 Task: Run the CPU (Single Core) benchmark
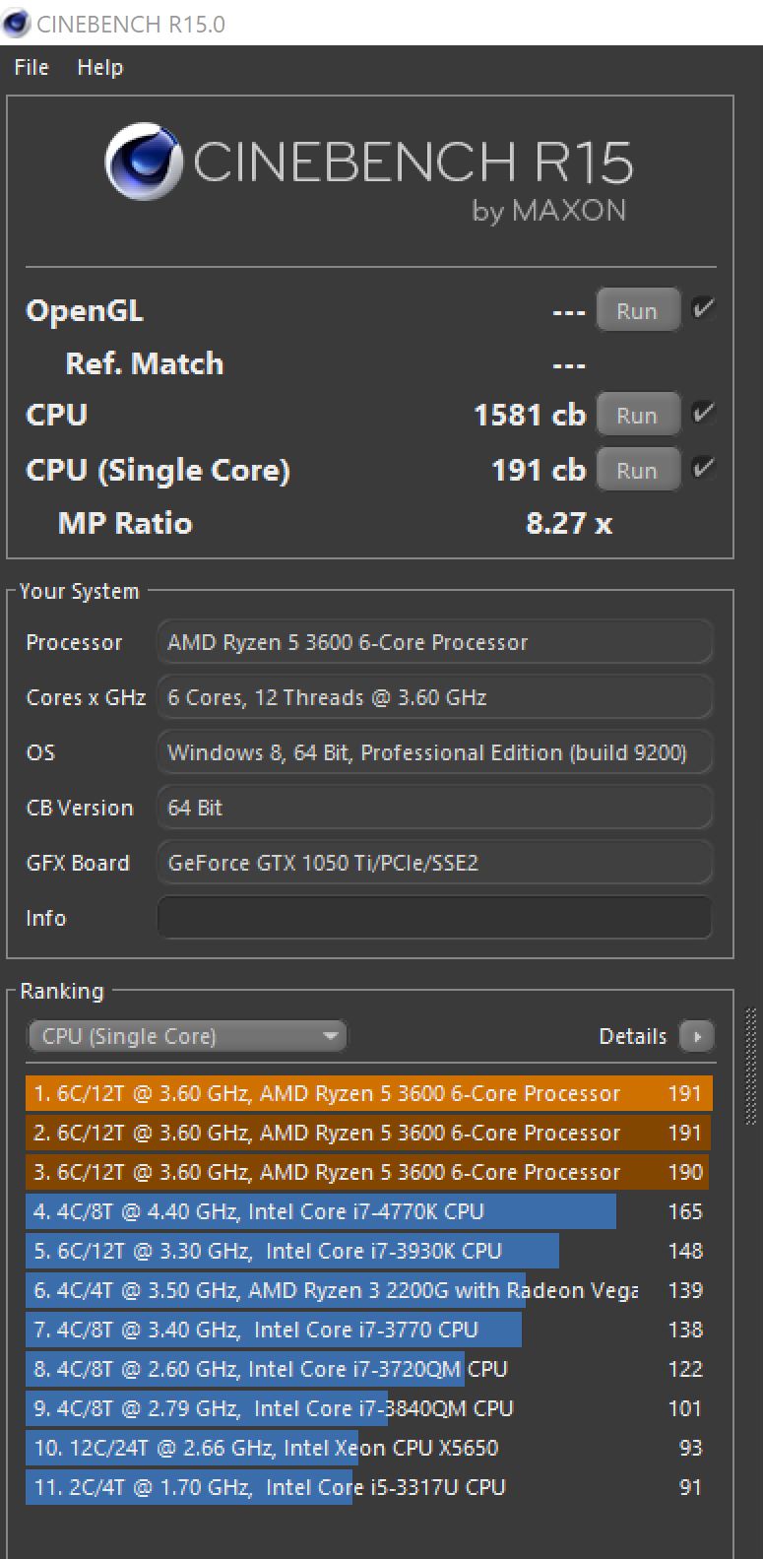coord(637,471)
